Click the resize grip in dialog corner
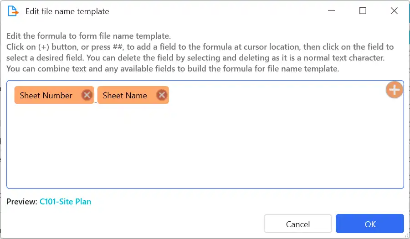 coord(407,236)
